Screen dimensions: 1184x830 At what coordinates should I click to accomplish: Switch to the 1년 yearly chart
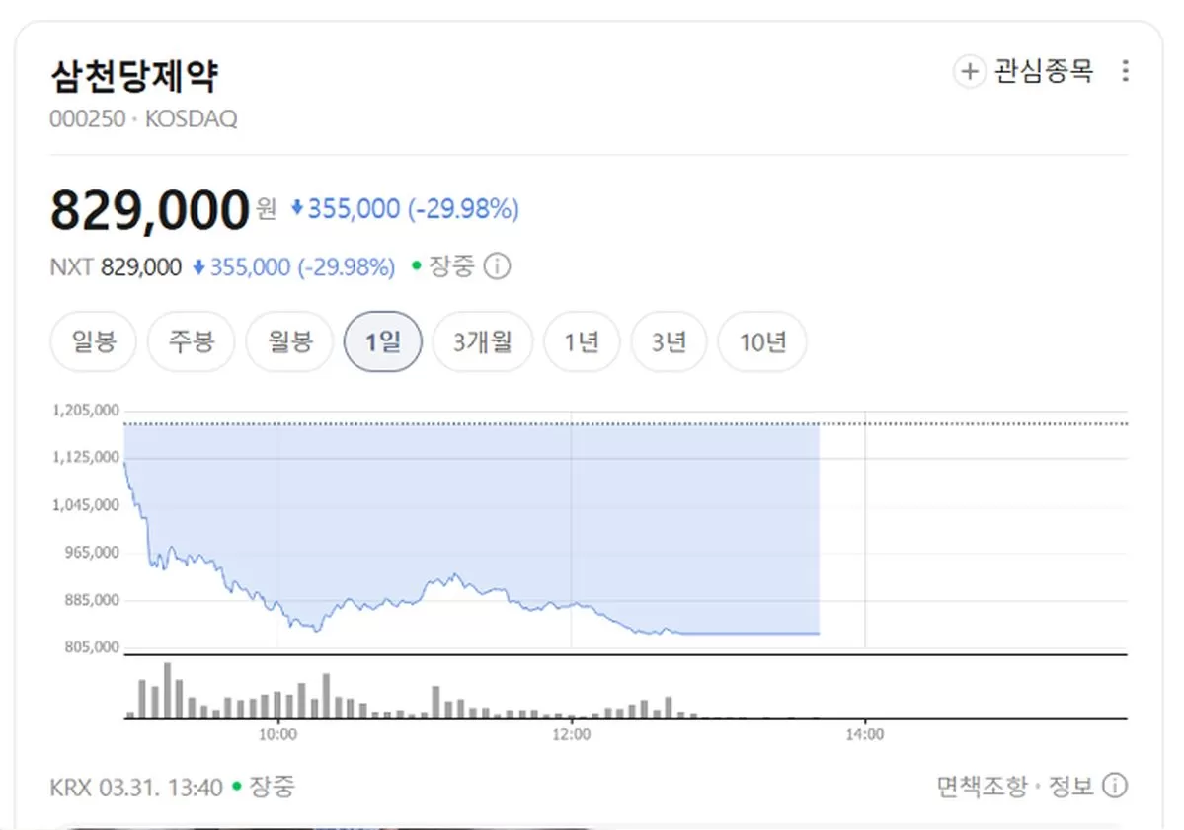[582, 340]
